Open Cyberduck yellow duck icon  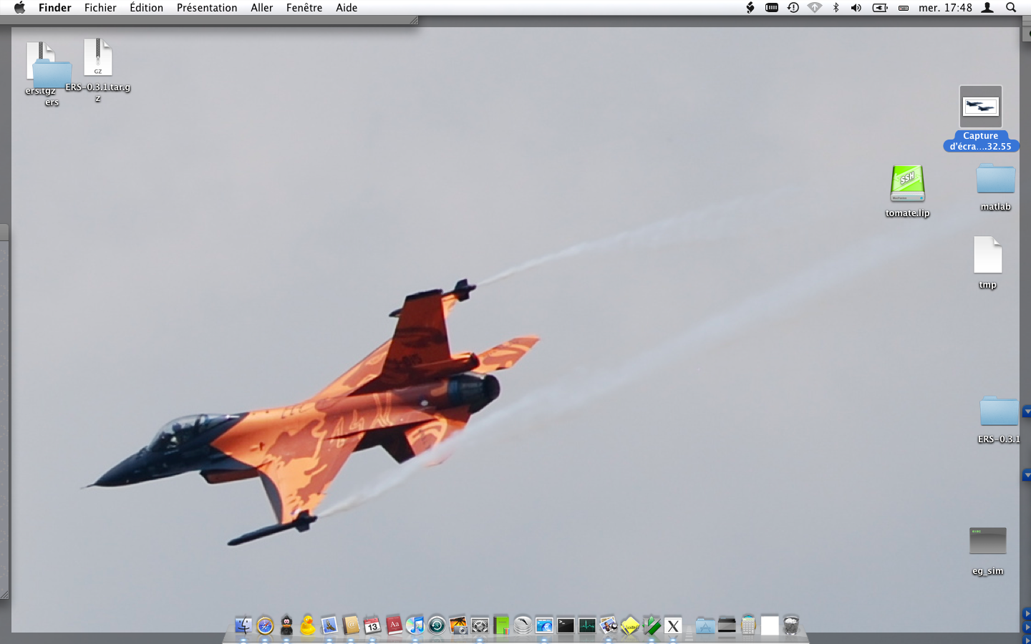(x=308, y=625)
